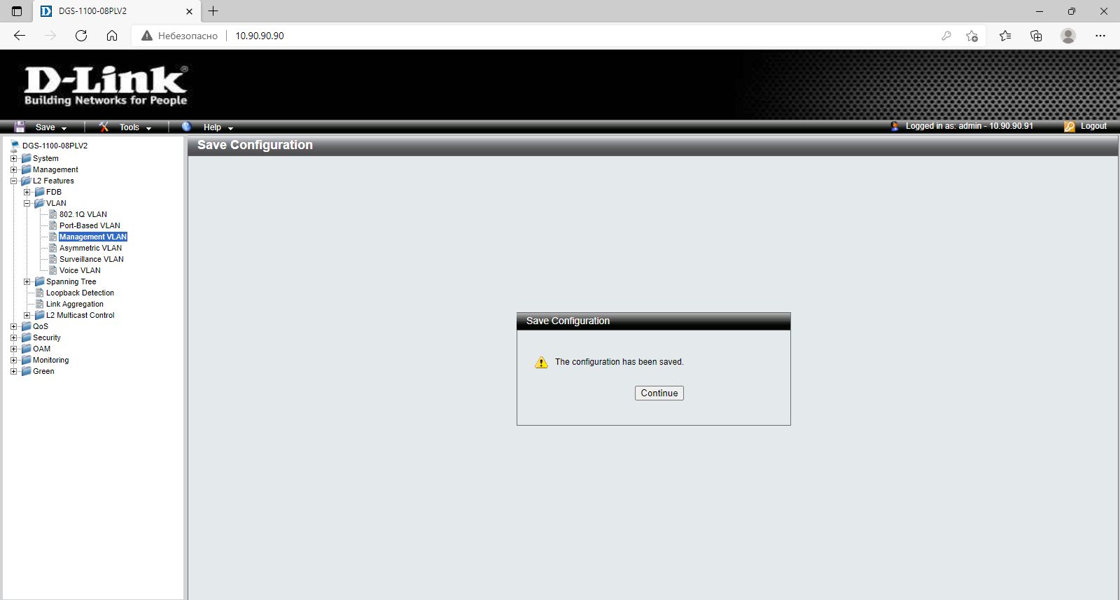Click the Save floppy disk icon
Screen dimensions: 1120x600
click(20, 127)
